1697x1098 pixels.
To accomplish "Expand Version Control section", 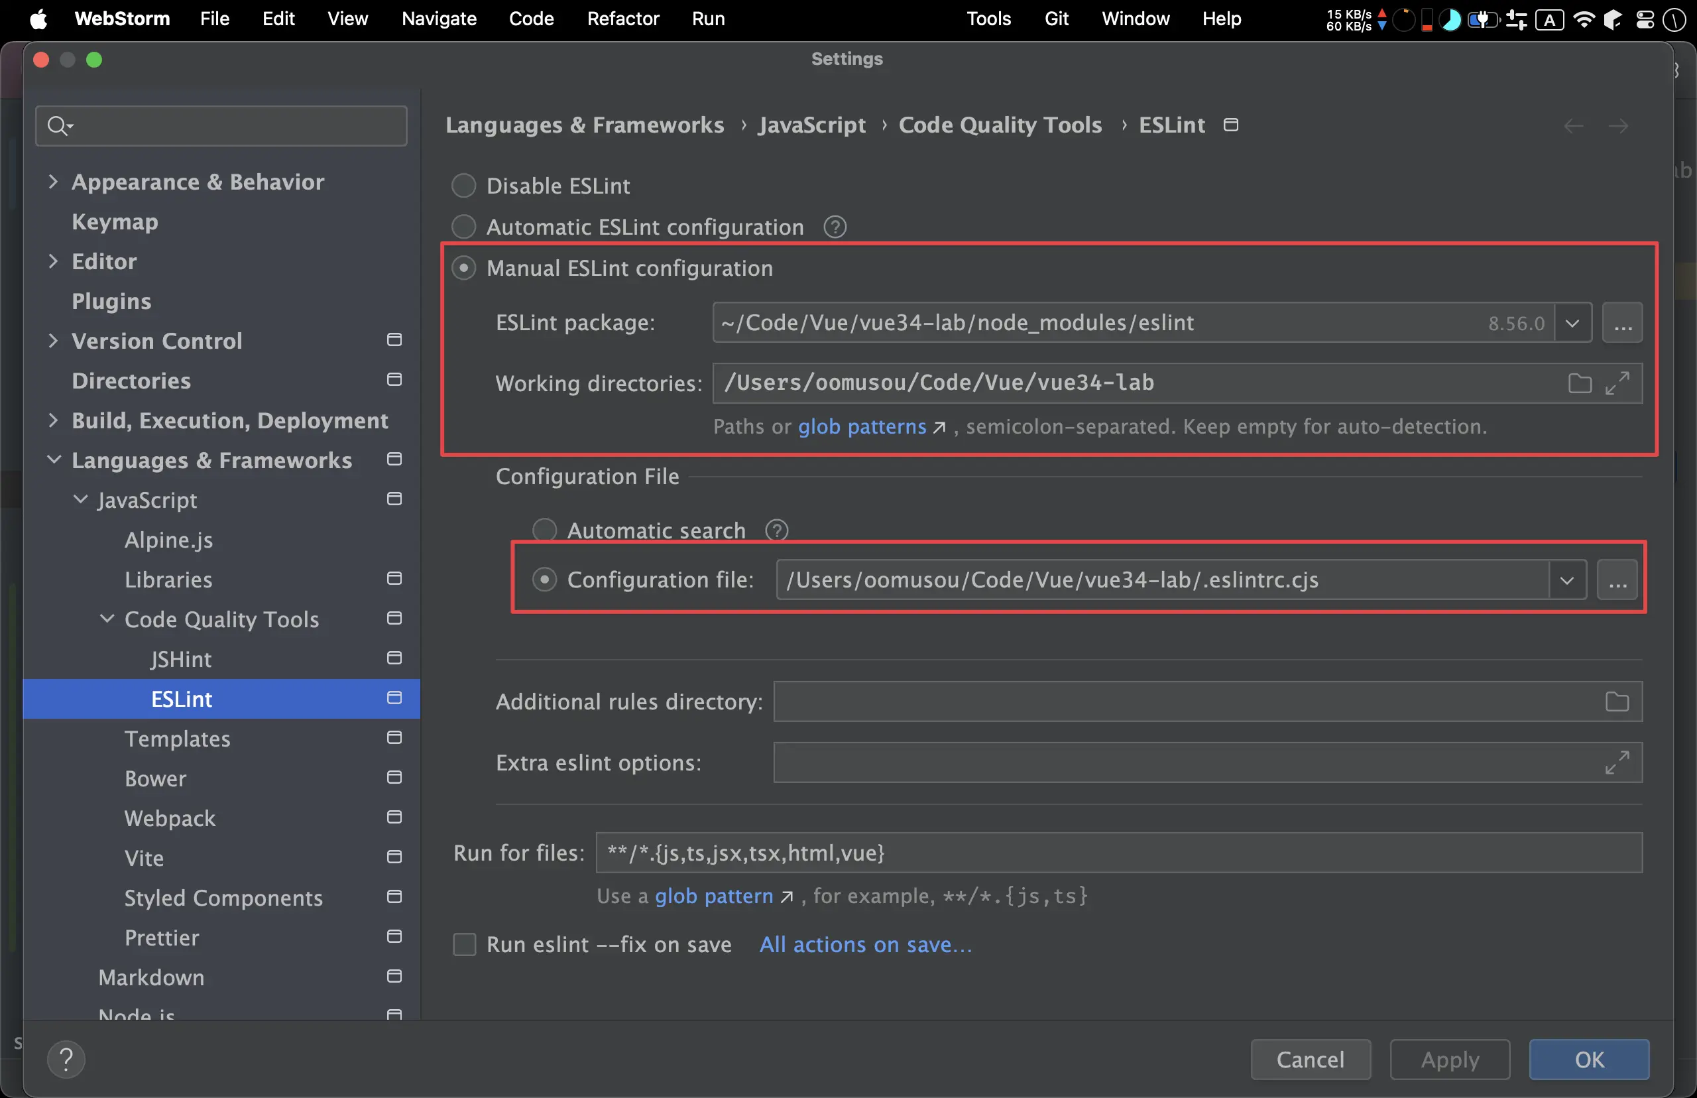I will pyautogui.click(x=53, y=341).
